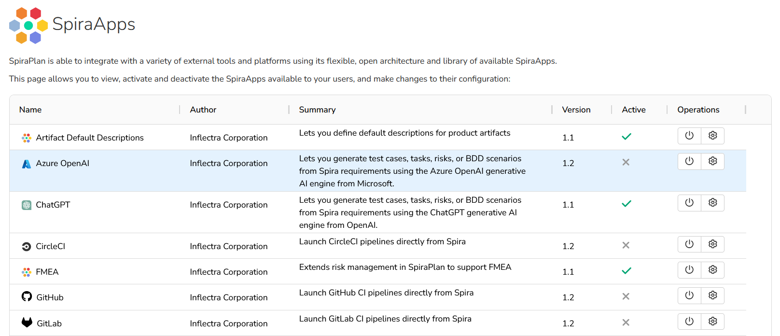The height and width of the screenshot is (336, 780).
Task: Click the power button for ChatGPT
Action: (x=689, y=203)
